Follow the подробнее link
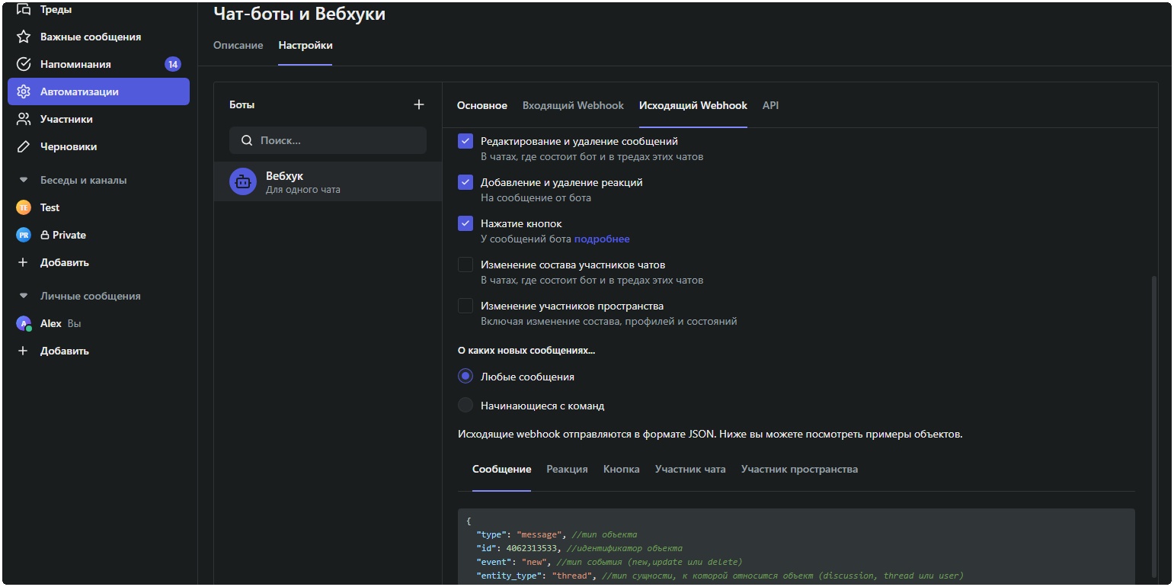Screen dimensions: 1174x587 click(x=602, y=239)
